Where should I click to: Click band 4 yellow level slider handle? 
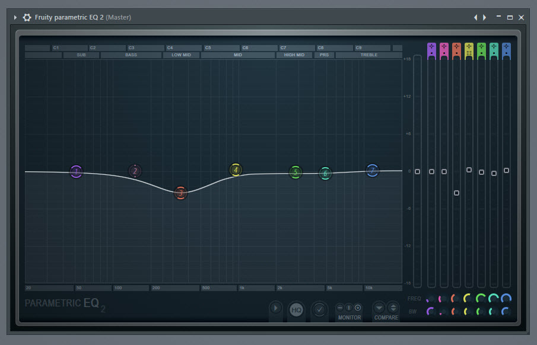click(x=469, y=170)
